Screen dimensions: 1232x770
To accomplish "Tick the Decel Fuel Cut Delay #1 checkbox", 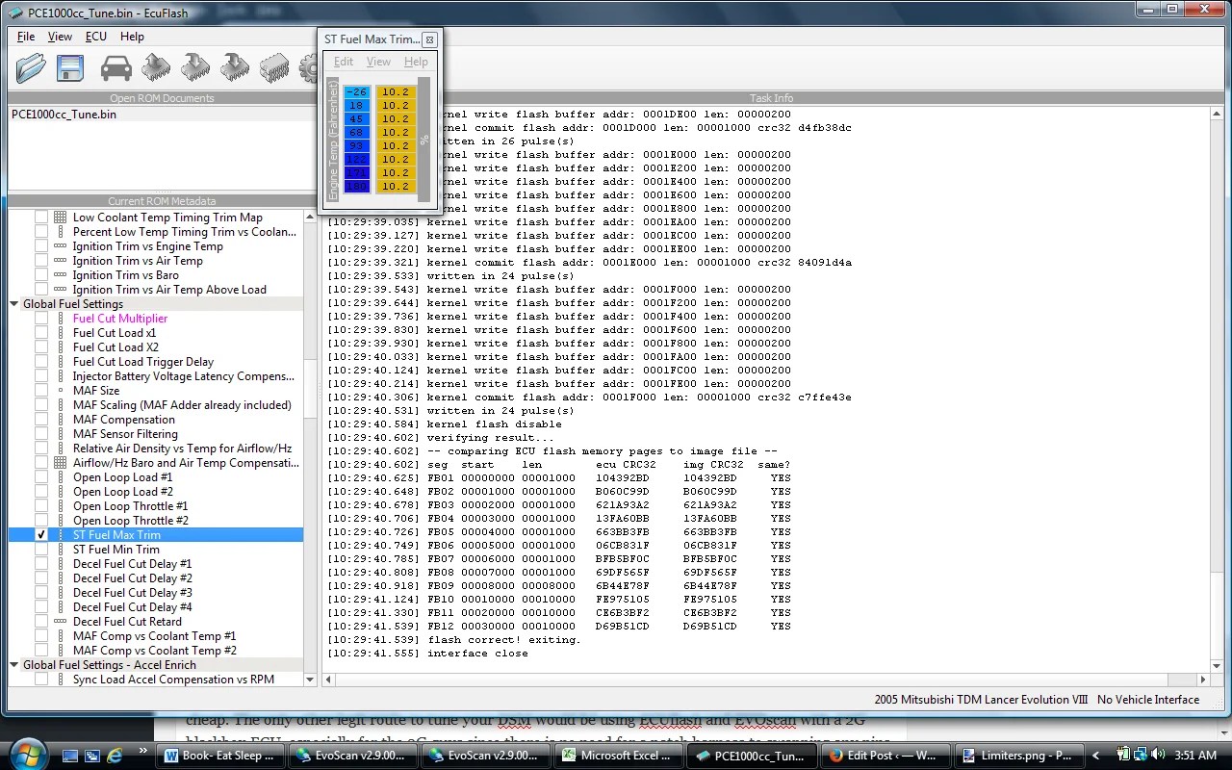I will click(x=41, y=564).
